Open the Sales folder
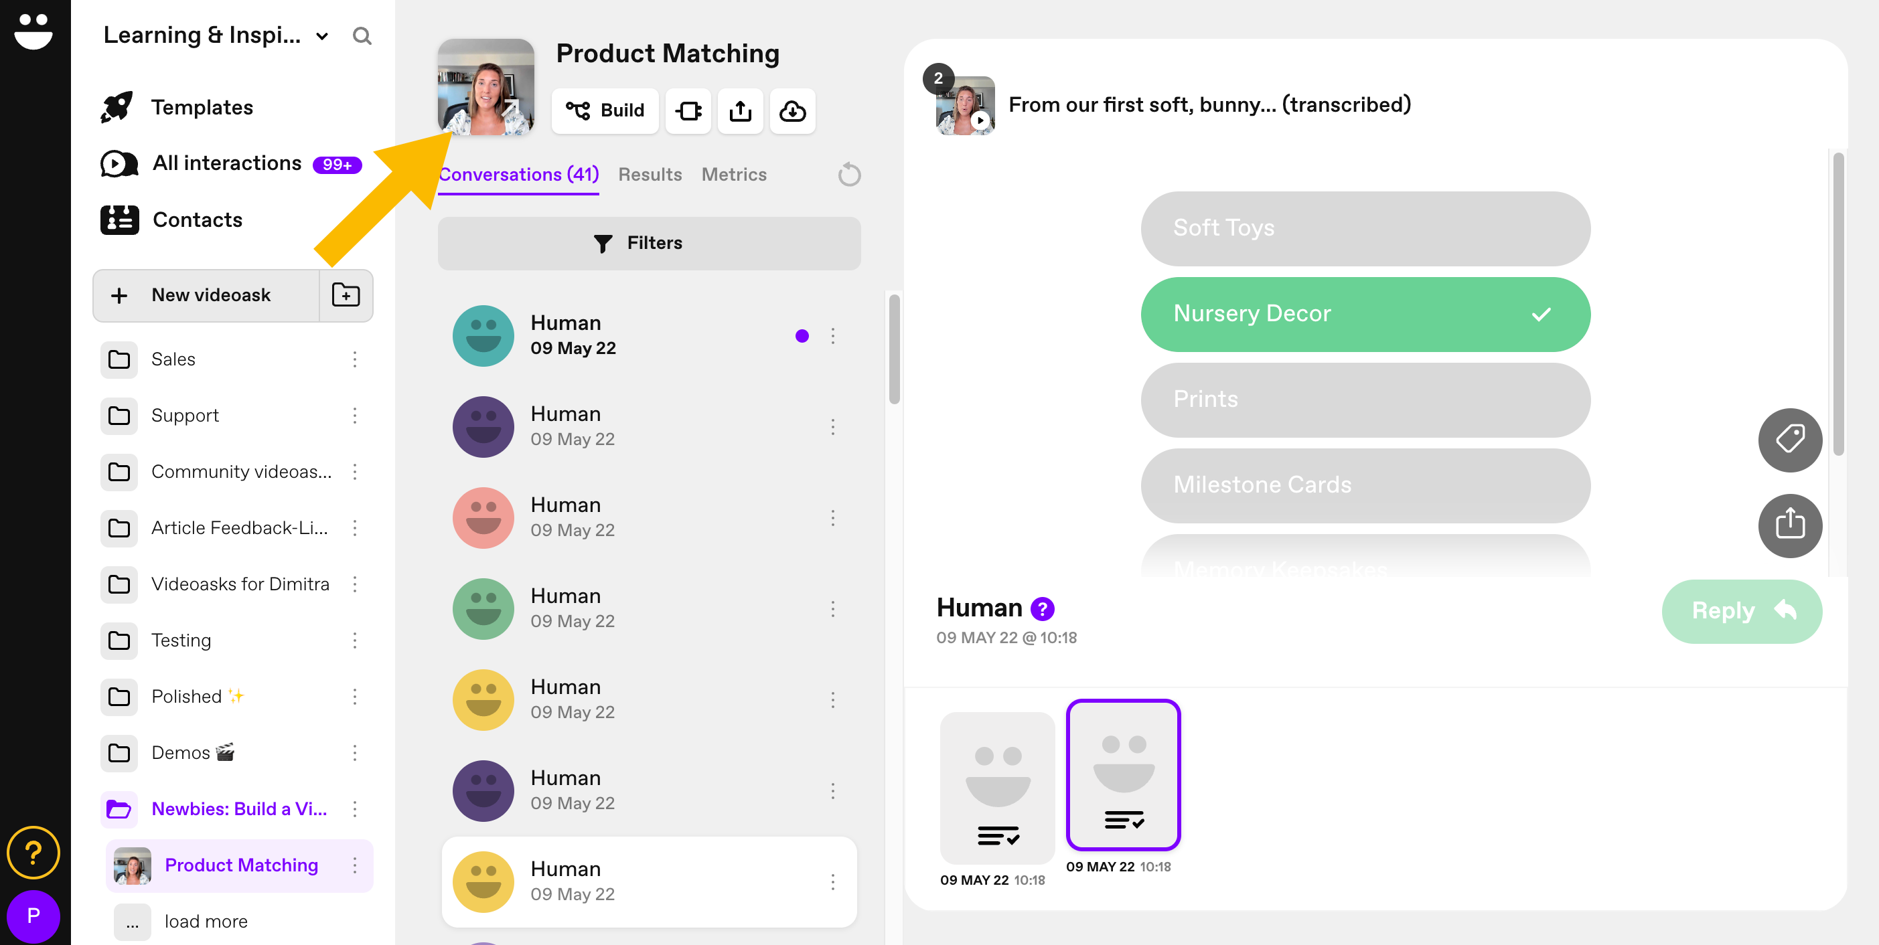The height and width of the screenshot is (945, 1879). click(173, 359)
